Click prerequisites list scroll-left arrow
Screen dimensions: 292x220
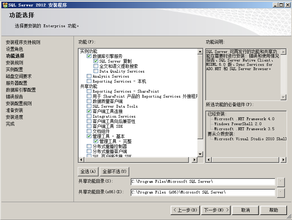tap(209, 160)
